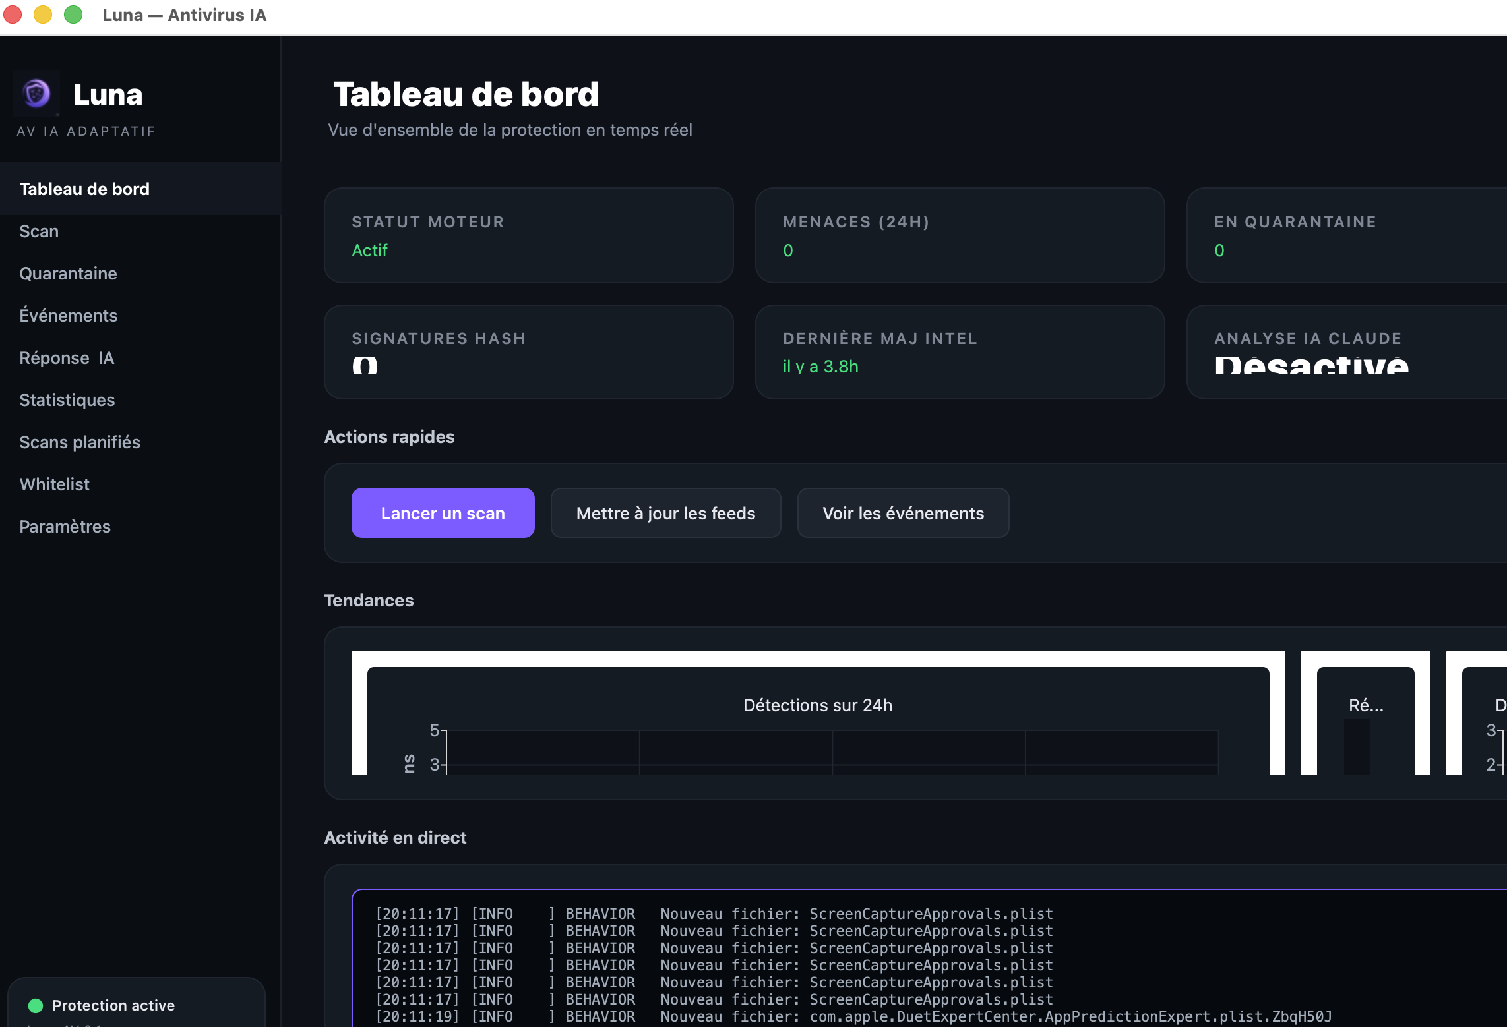Click the Analyse IA Claude card
The width and height of the screenshot is (1507, 1027).
(1347, 352)
